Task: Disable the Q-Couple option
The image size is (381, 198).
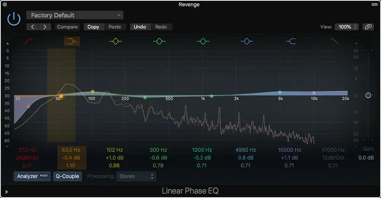Action: pyautogui.click(x=67, y=176)
